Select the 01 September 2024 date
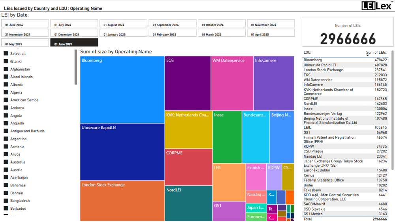 click(x=172, y=23)
